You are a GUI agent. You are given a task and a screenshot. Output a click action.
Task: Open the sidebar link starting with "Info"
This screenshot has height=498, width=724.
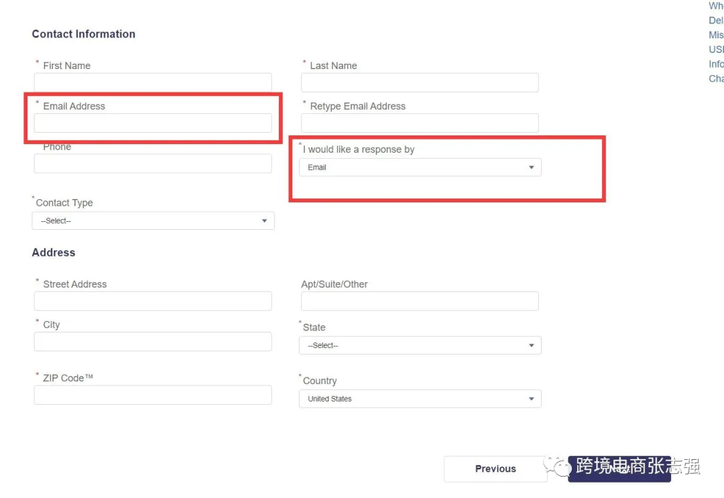(716, 64)
